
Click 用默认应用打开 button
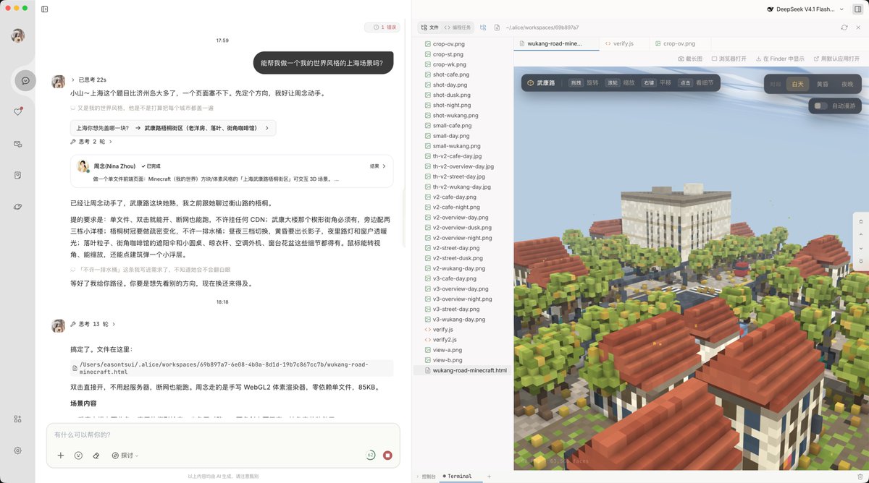click(836, 59)
